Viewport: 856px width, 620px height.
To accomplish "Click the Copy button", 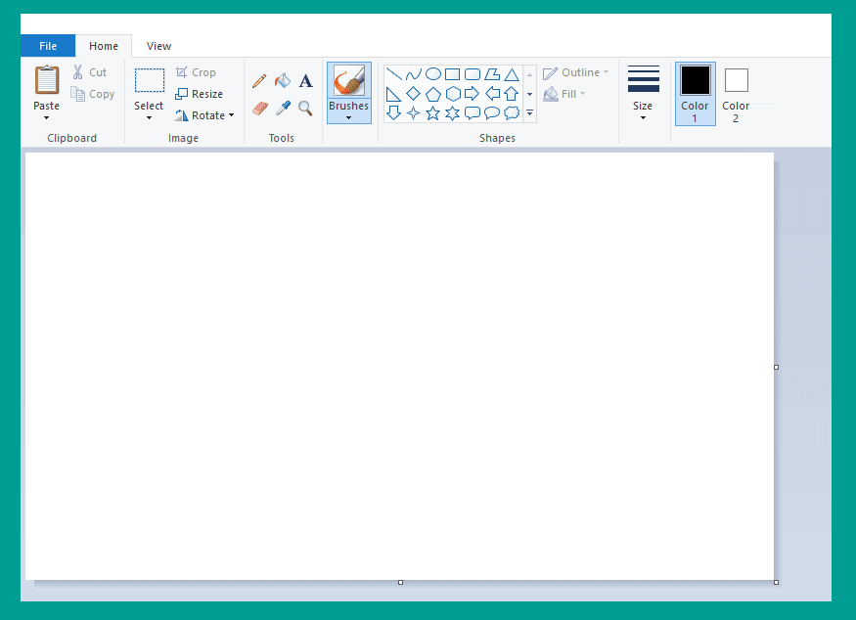I will (x=93, y=94).
